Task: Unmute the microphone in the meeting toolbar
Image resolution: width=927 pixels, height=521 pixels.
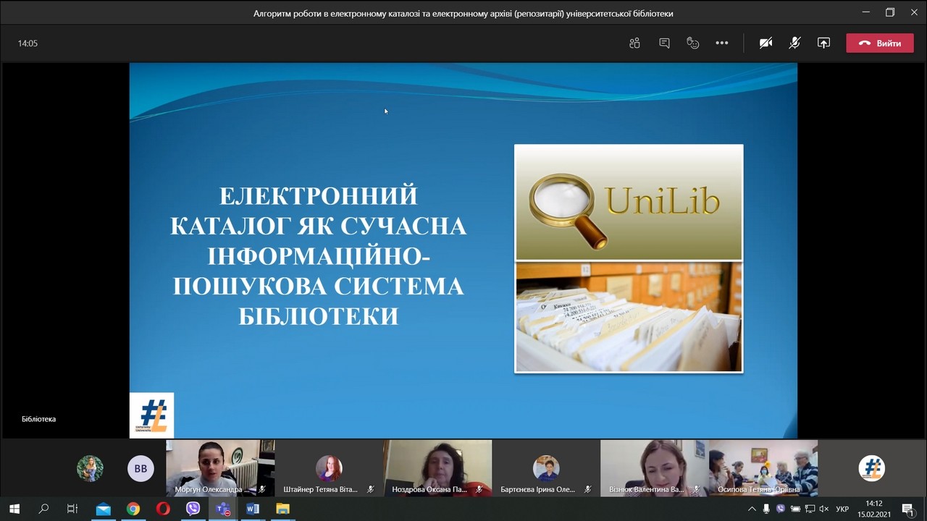Action: point(794,43)
